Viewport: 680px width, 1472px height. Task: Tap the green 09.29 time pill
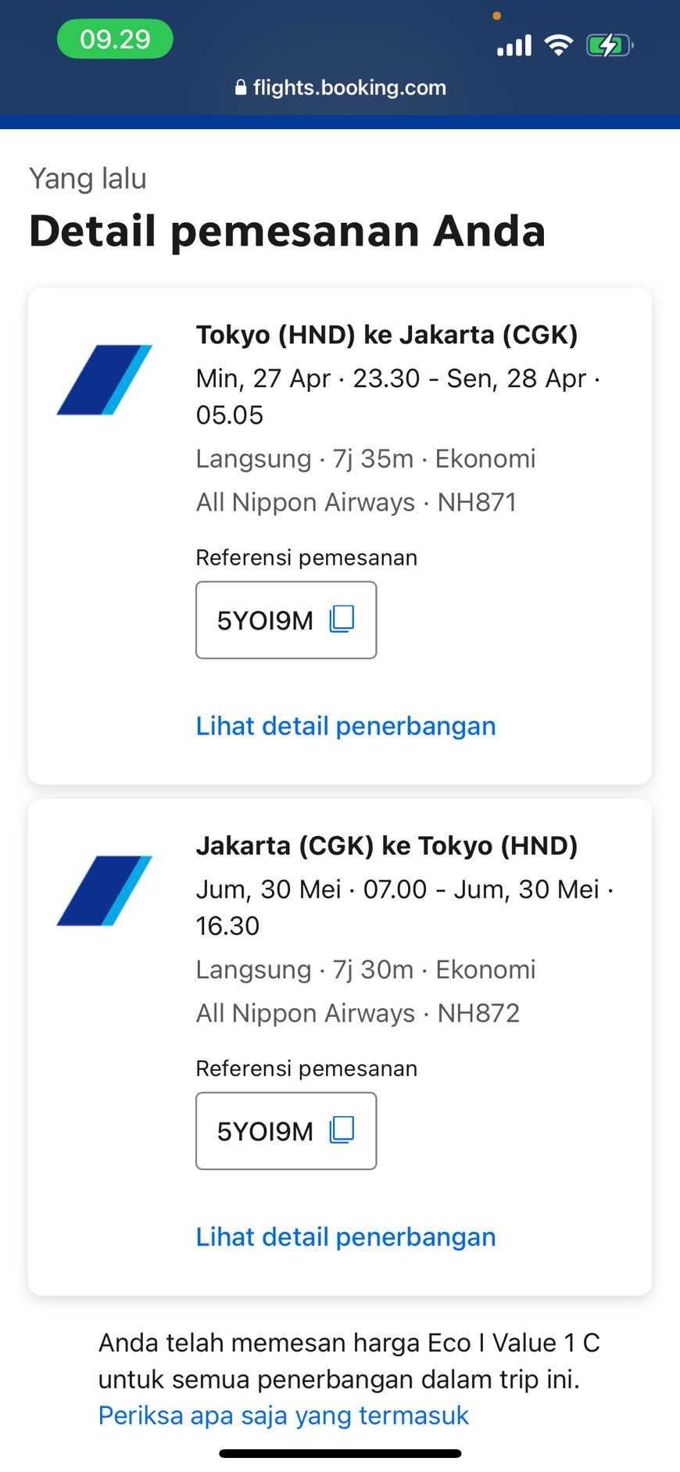click(x=115, y=39)
